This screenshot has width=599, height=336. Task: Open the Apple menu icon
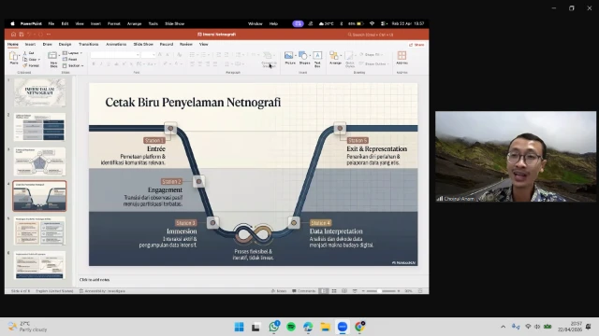12,23
